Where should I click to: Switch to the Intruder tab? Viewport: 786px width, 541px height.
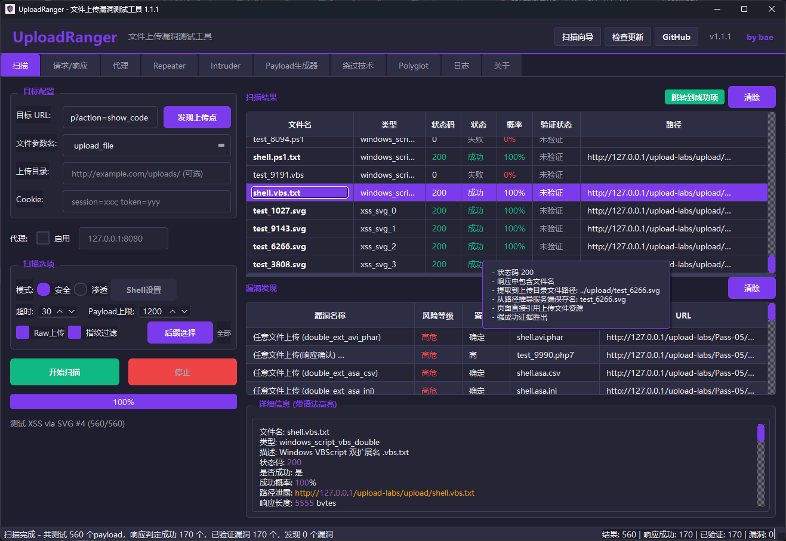(226, 66)
